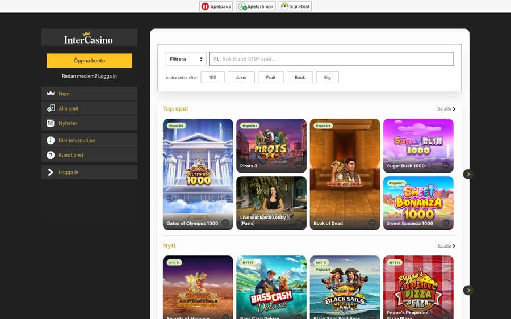The image size is (511, 319).
Task: Select the Big suggested search chip
Action: click(327, 77)
